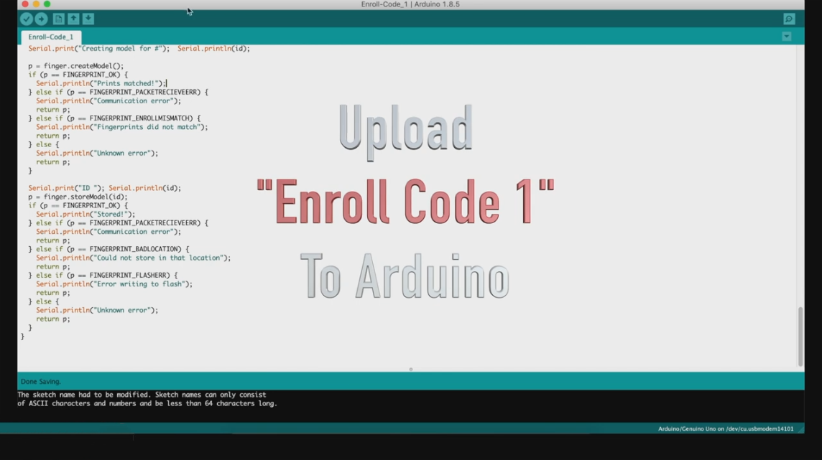Click the FINGERPRINT_BADLOCATION condition line
This screenshot has width=822, height=460.
pyautogui.click(x=108, y=249)
